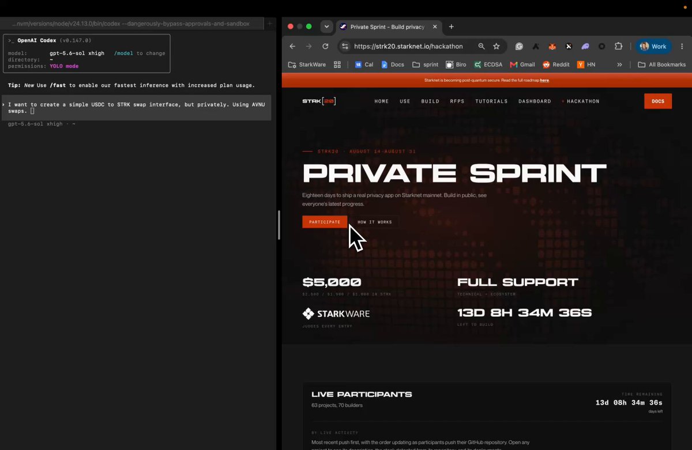Viewport: 692px width, 450px height.
Task: Open the Grammarly extension icon
Action: (519, 46)
